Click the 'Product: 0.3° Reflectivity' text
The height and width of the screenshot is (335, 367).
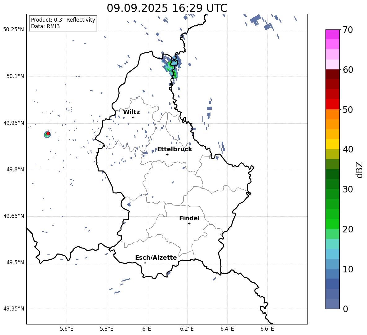tap(63, 20)
